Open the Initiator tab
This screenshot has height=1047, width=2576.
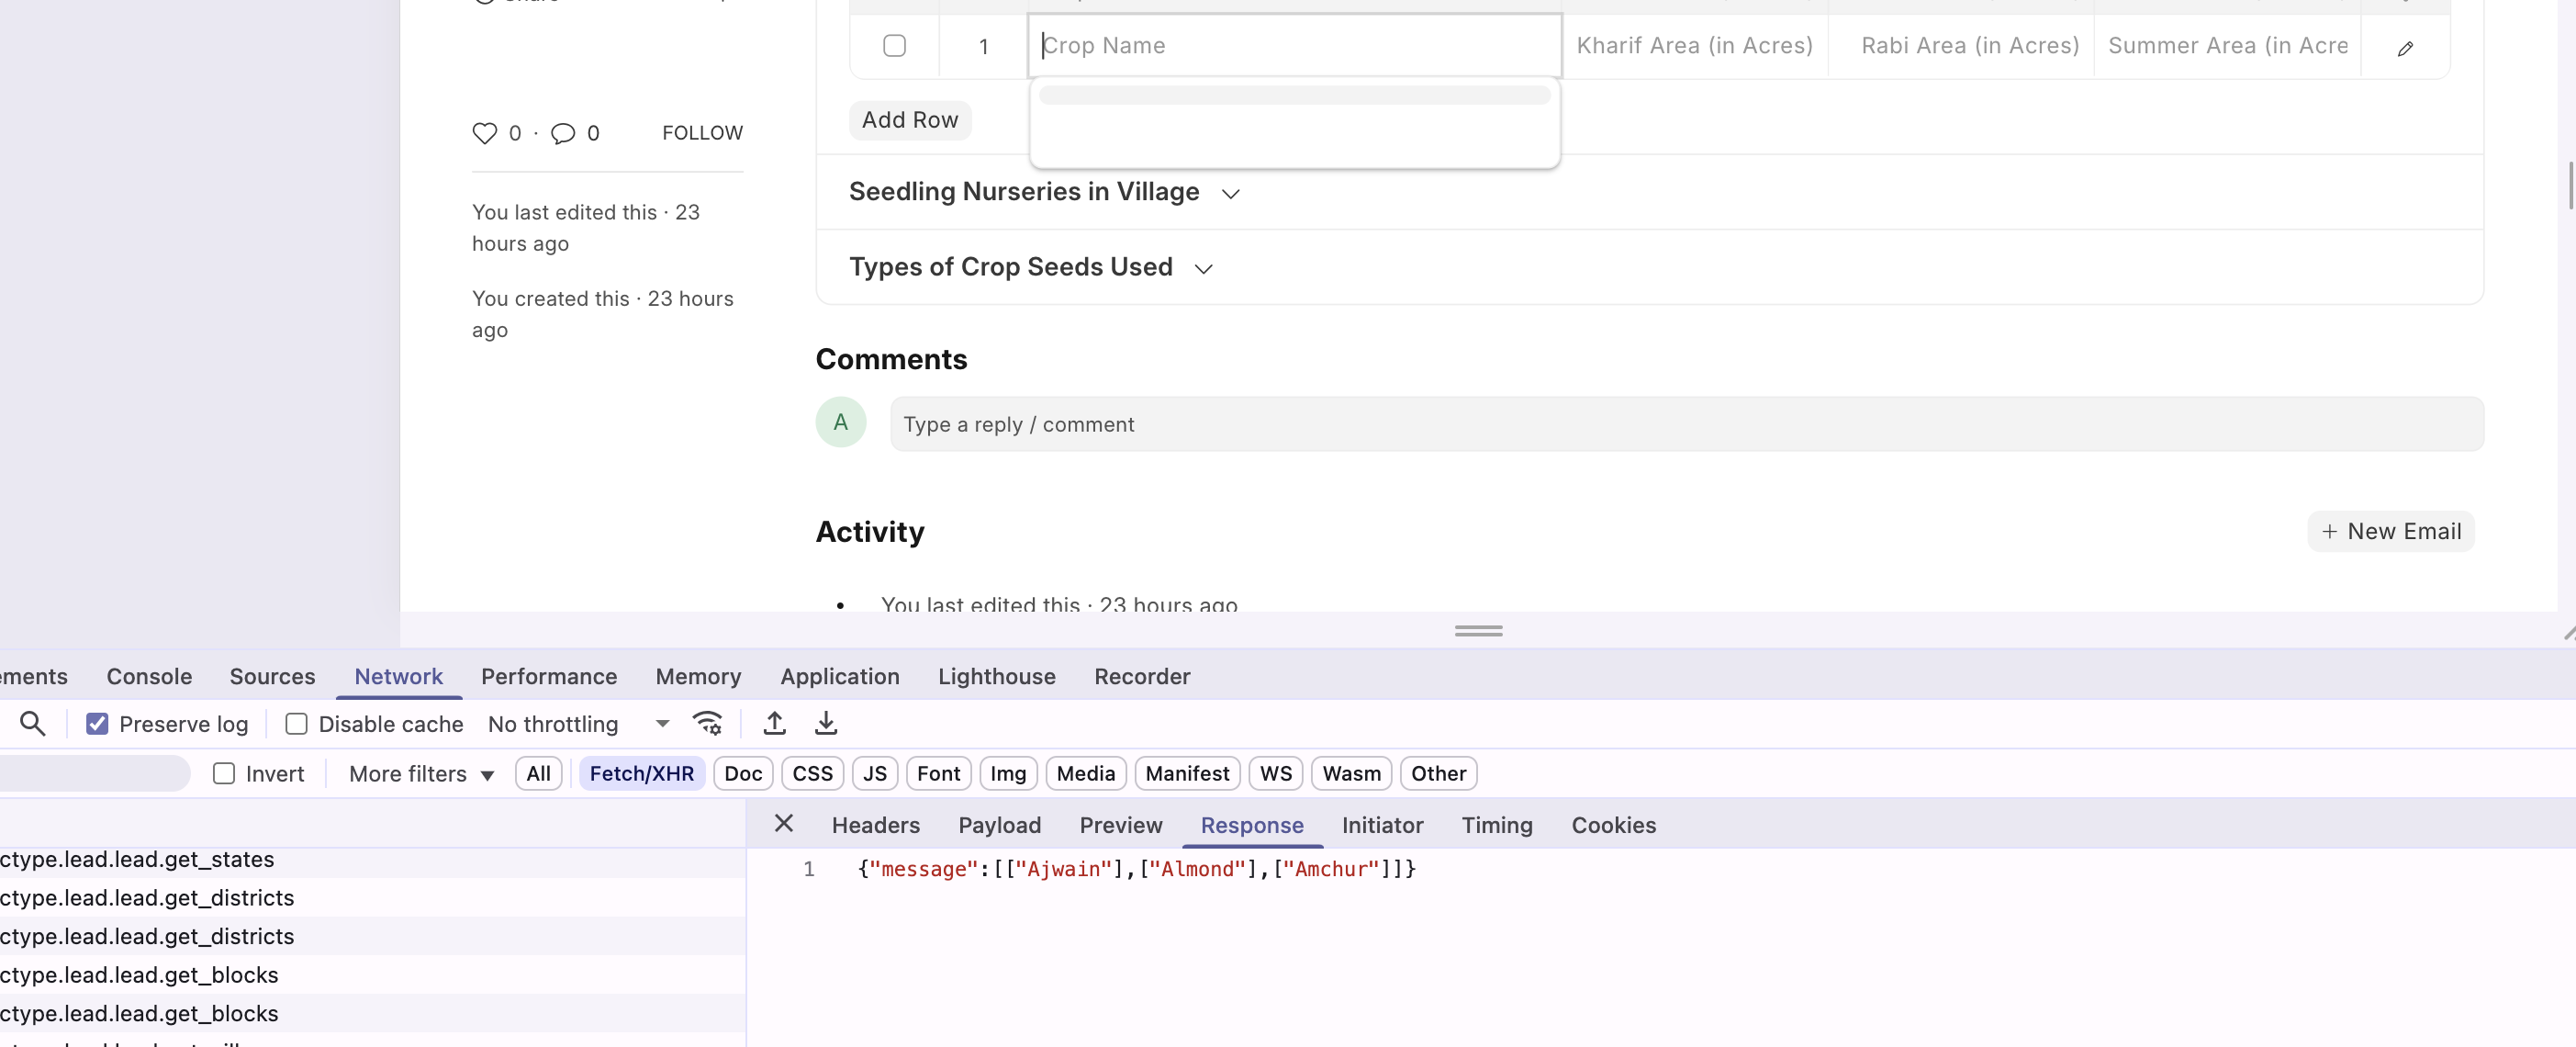tap(1382, 825)
